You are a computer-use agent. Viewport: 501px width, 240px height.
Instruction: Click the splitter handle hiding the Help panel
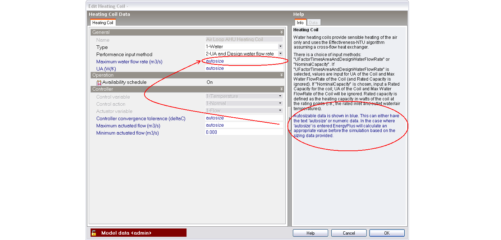(x=290, y=118)
